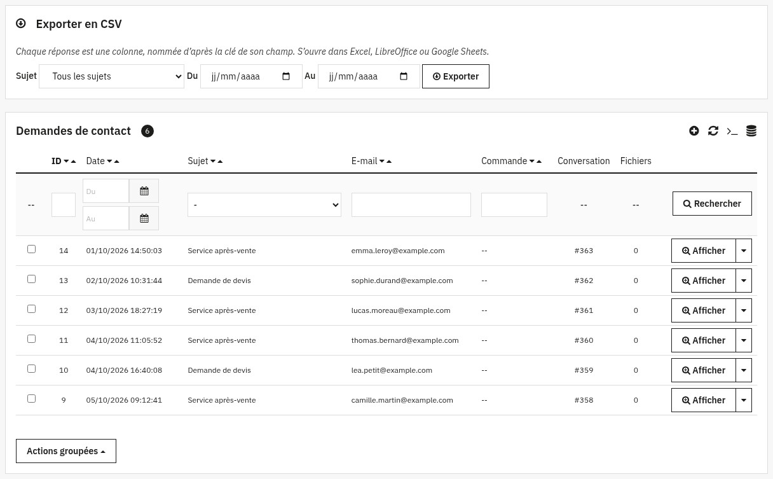The width and height of the screenshot is (773, 479).
Task: Open the 'Actions groupées' bulk menu
Action: coord(66,451)
